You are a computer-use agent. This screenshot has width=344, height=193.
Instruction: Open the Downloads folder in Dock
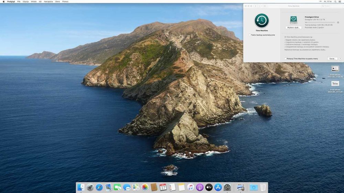(254, 187)
